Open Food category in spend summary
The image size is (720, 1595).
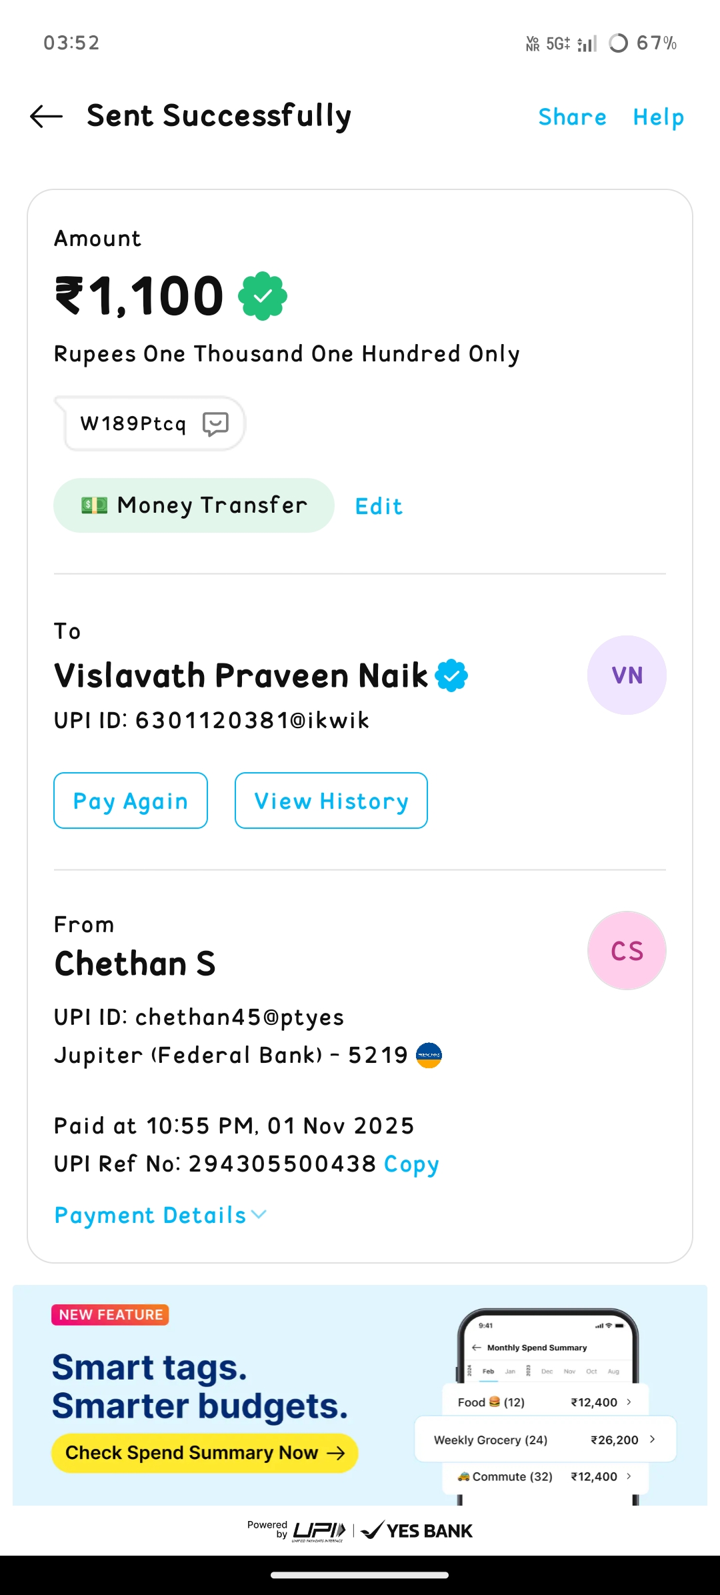point(545,1402)
